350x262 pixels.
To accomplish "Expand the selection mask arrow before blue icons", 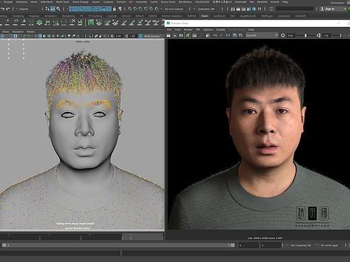I will coord(67,9).
